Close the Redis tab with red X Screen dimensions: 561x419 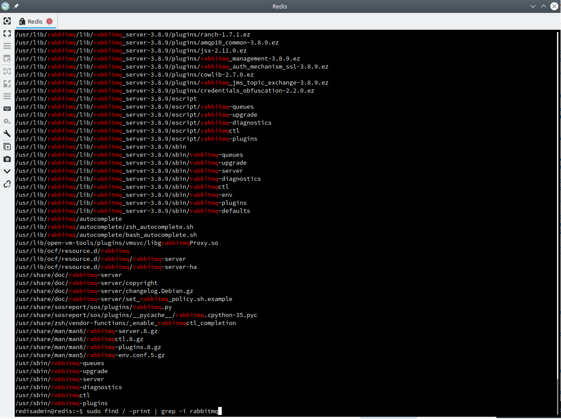pos(49,21)
